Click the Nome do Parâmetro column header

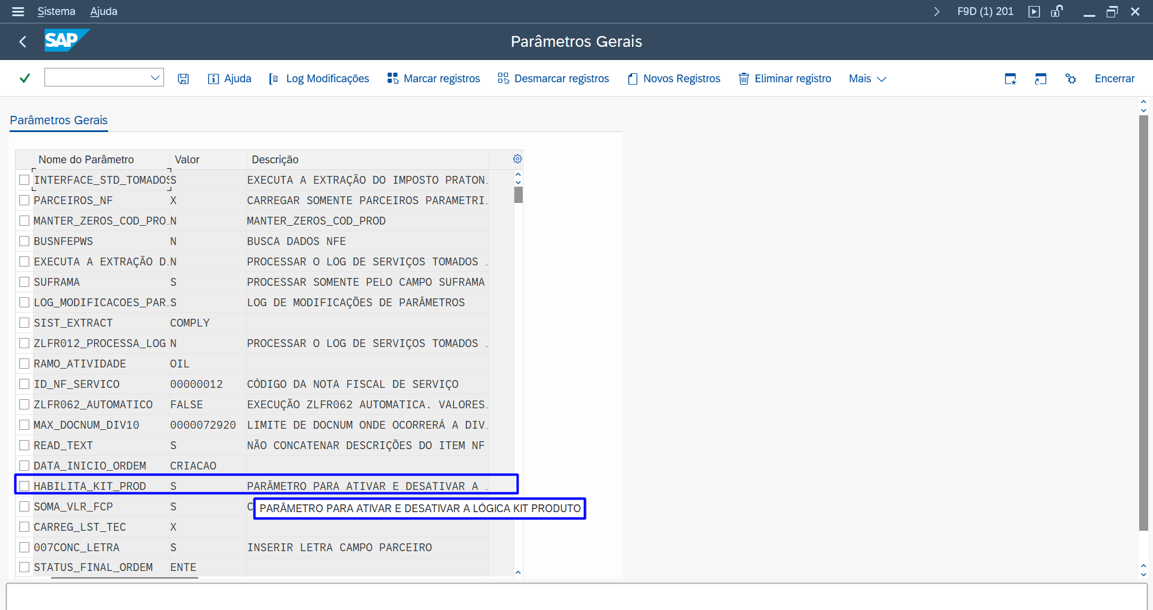(101, 160)
